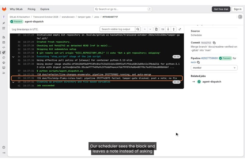245x163 pixels.
Task: Open Pinned section pin icon in sidebar
Action: [x=4, y=23]
